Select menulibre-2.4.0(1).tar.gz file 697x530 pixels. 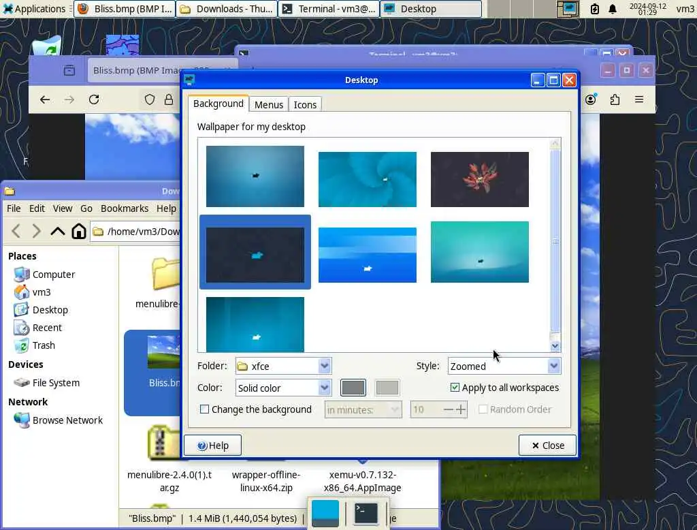tap(169, 481)
